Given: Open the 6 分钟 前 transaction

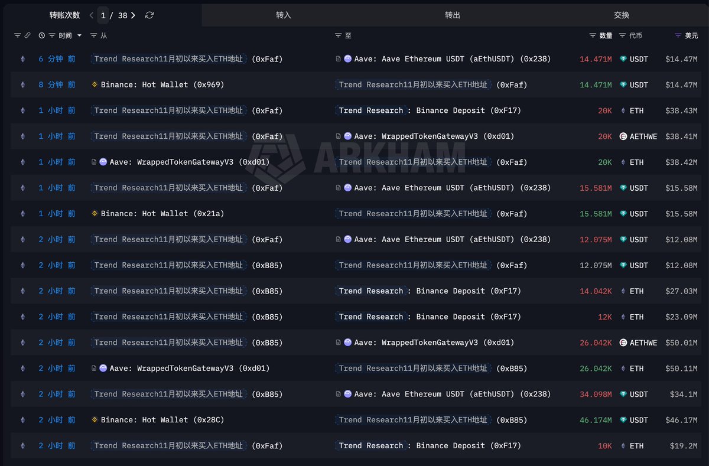Looking at the screenshot, I should click(x=57, y=59).
